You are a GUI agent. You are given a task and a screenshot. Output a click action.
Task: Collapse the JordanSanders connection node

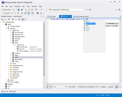pos(2,22)
